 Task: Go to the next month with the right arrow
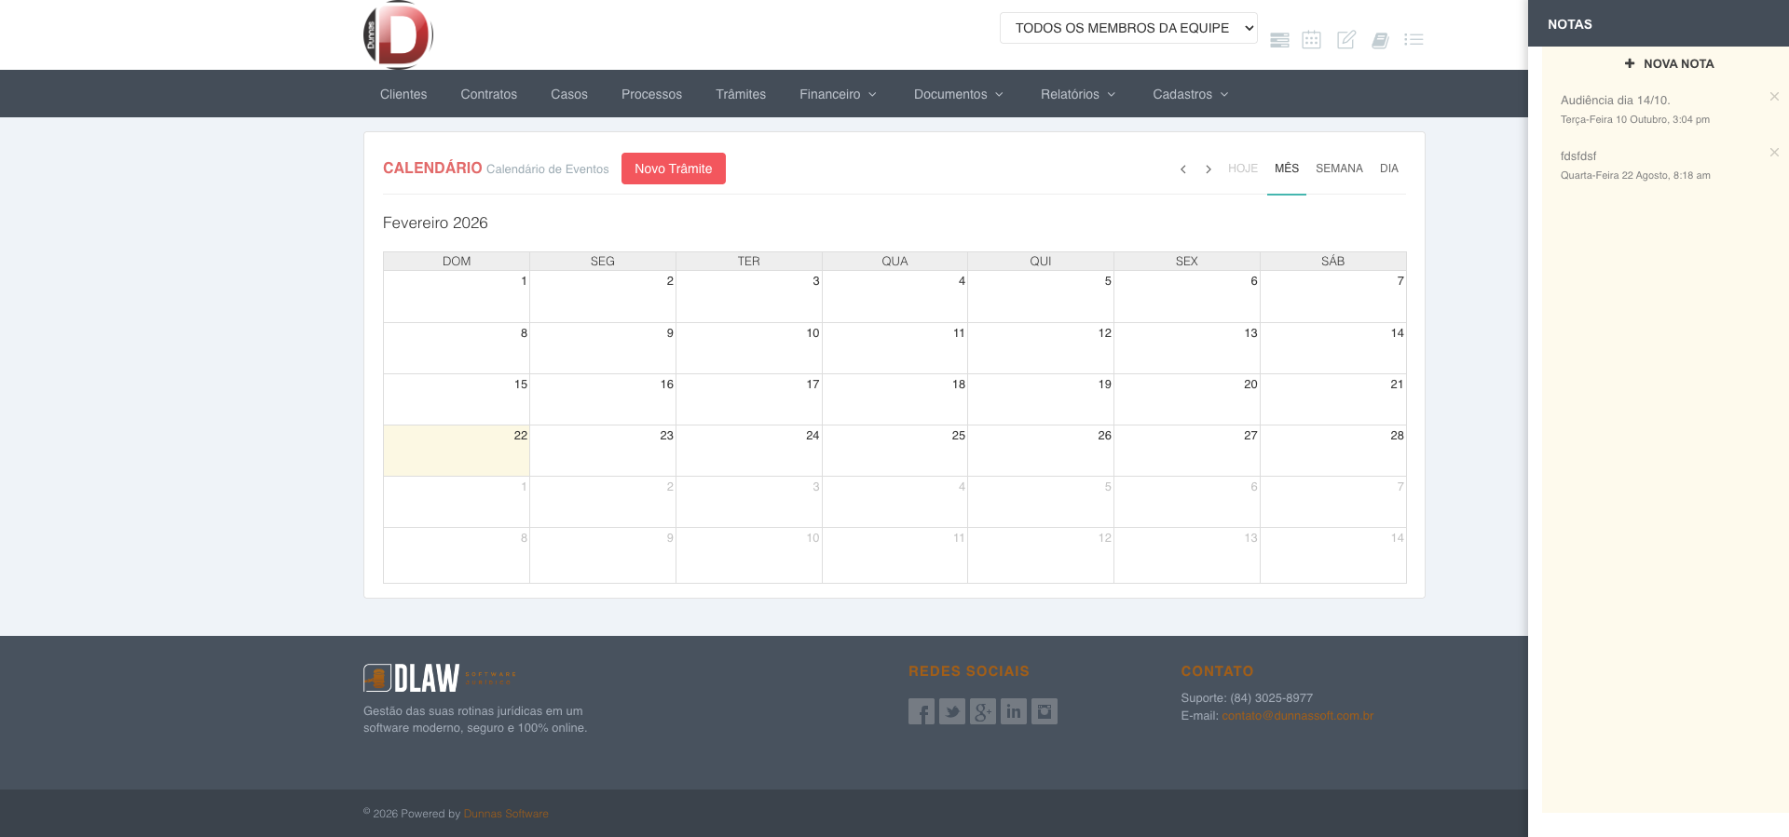[x=1209, y=169]
